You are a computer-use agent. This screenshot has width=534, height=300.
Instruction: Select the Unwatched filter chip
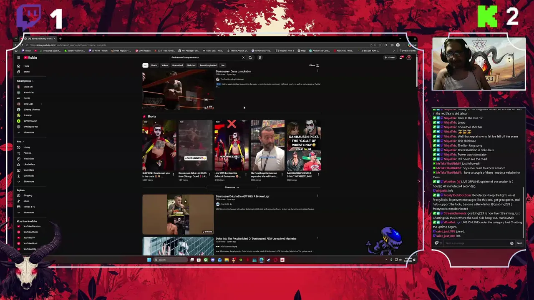coord(177,65)
